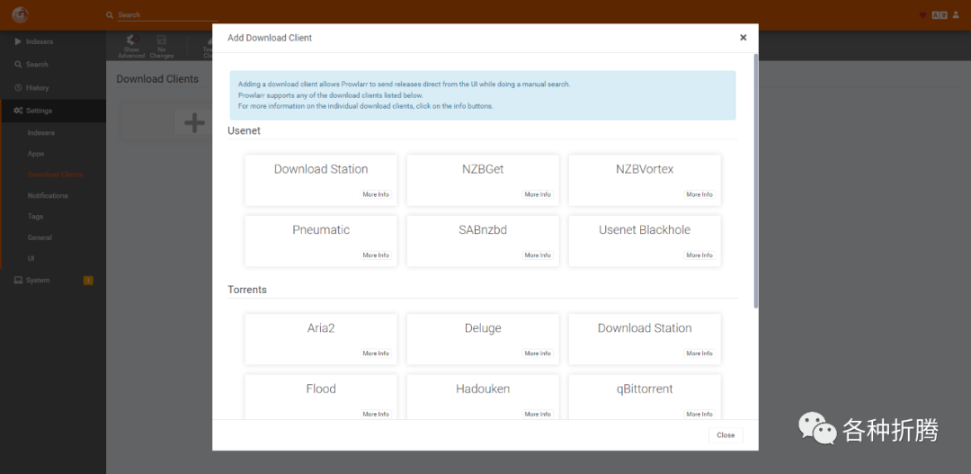Open the user account icon menu
Screen dimensions: 971x474
pyautogui.click(x=956, y=15)
